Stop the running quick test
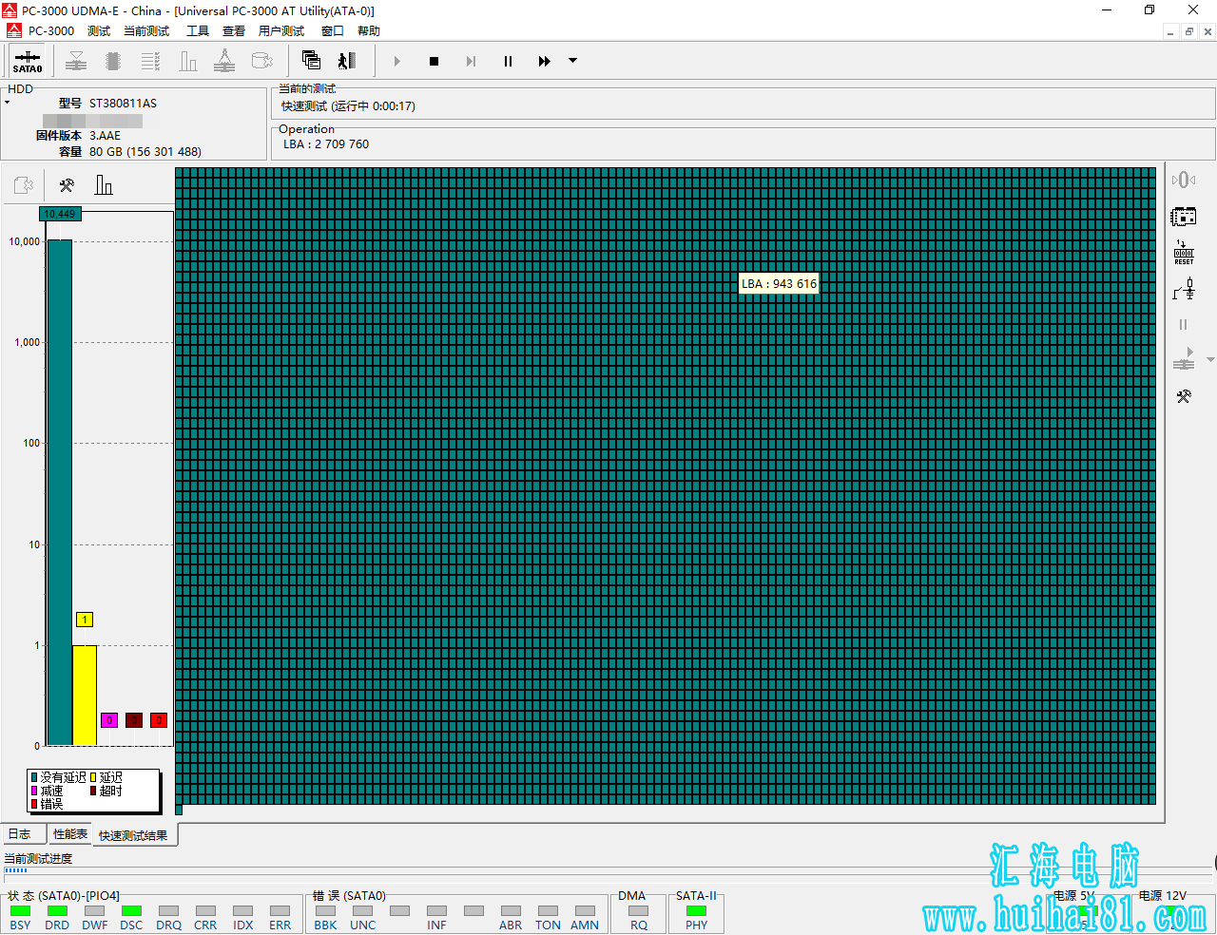This screenshot has height=935, width=1217. point(434,62)
